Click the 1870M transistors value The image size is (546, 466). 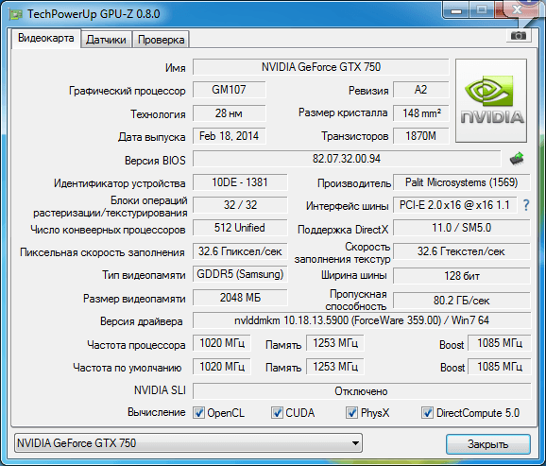pos(420,136)
